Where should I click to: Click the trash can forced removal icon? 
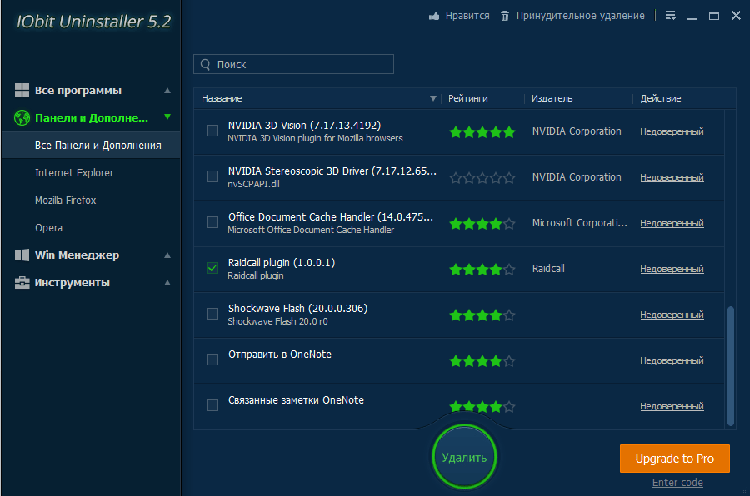coord(505,17)
